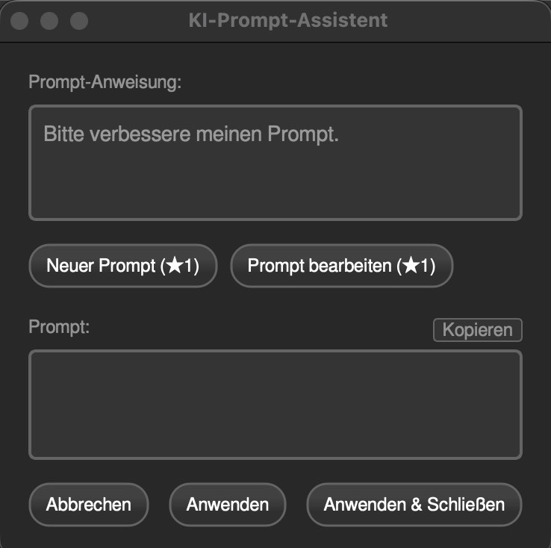
Task: Close the KI-Prompt-Assistent window
Action: pos(19,21)
